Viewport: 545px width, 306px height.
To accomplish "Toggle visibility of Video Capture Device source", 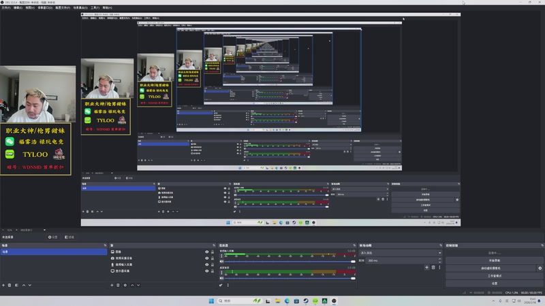I will coord(207,258).
